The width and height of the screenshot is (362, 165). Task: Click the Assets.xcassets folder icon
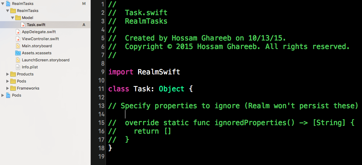(18, 53)
